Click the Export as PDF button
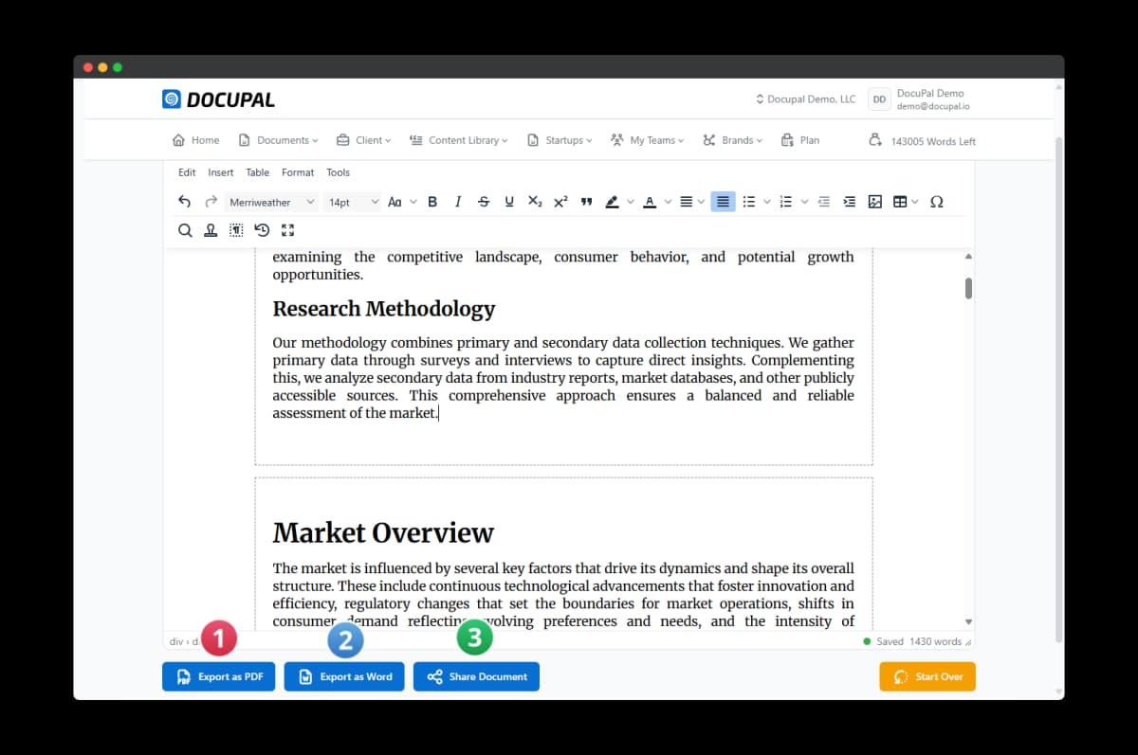 pyautogui.click(x=219, y=676)
